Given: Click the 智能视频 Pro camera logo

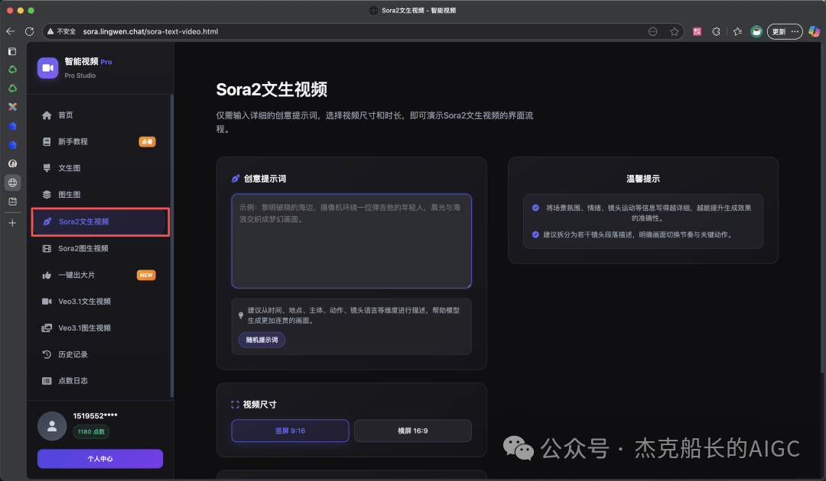Looking at the screenshot, I should [x=47, y=68].
